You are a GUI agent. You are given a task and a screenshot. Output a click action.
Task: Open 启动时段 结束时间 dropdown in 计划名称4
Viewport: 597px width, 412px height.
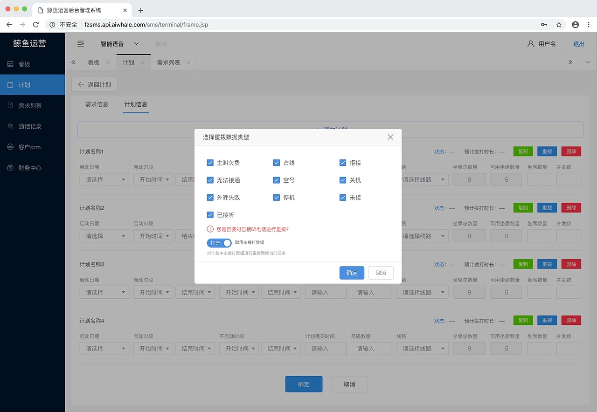[x=195, y=348]
